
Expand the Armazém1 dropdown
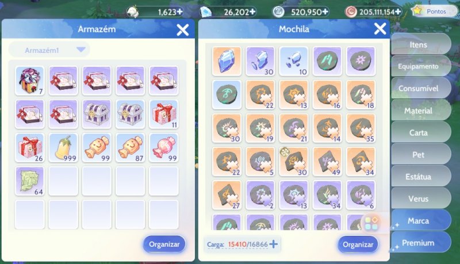pyautogui.click(x=49, y=50)
